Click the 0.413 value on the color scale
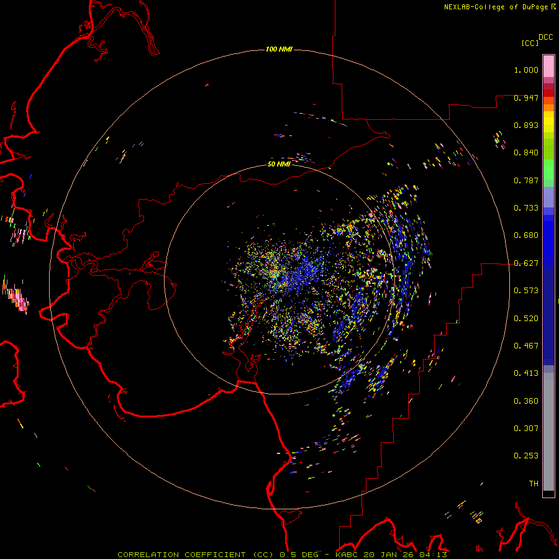 [x=526, y=373]
